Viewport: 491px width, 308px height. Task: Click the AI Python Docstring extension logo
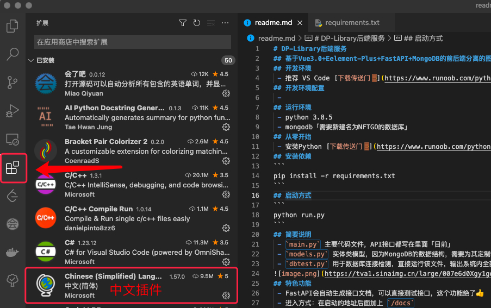coord(46,117)
